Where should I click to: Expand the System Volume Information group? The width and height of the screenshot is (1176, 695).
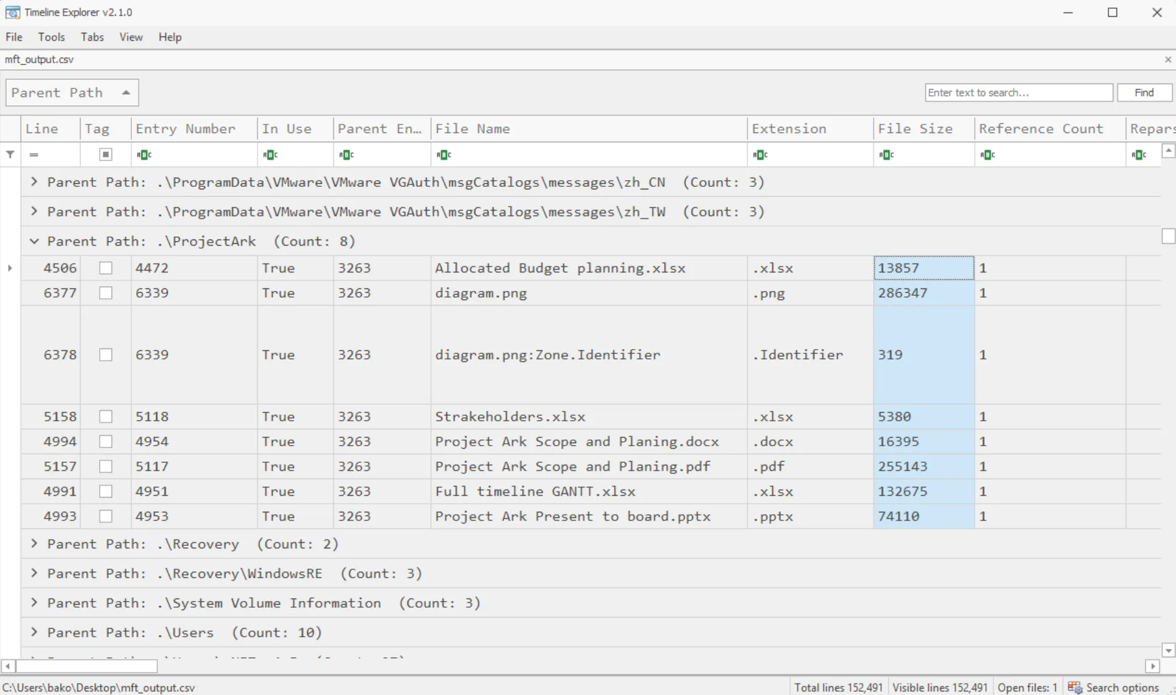34,603
